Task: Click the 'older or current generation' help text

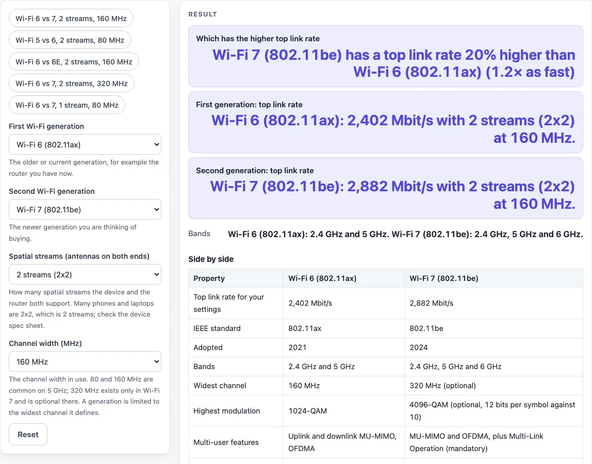Action: tap(84, 168)
